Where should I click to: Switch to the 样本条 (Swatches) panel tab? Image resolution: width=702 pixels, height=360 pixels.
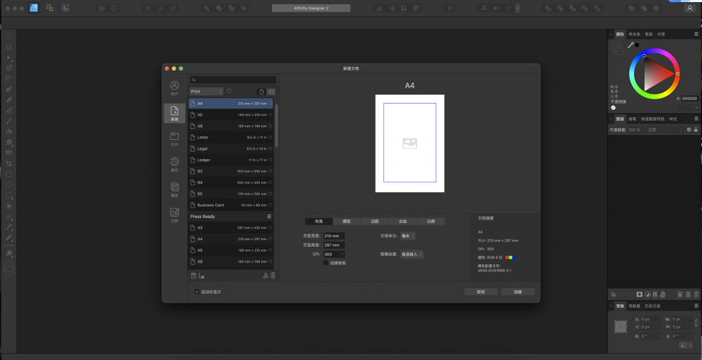coord(634,34)
